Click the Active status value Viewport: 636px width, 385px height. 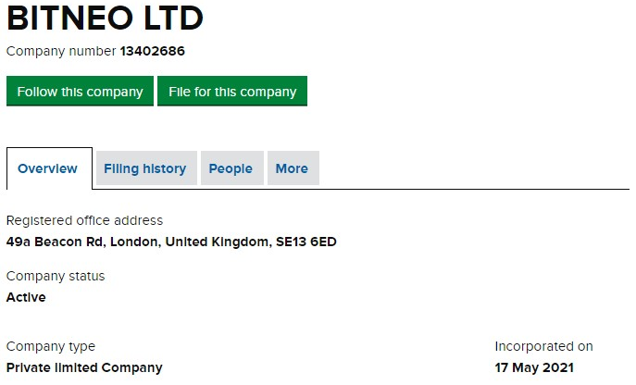click(x=26, y=297)
